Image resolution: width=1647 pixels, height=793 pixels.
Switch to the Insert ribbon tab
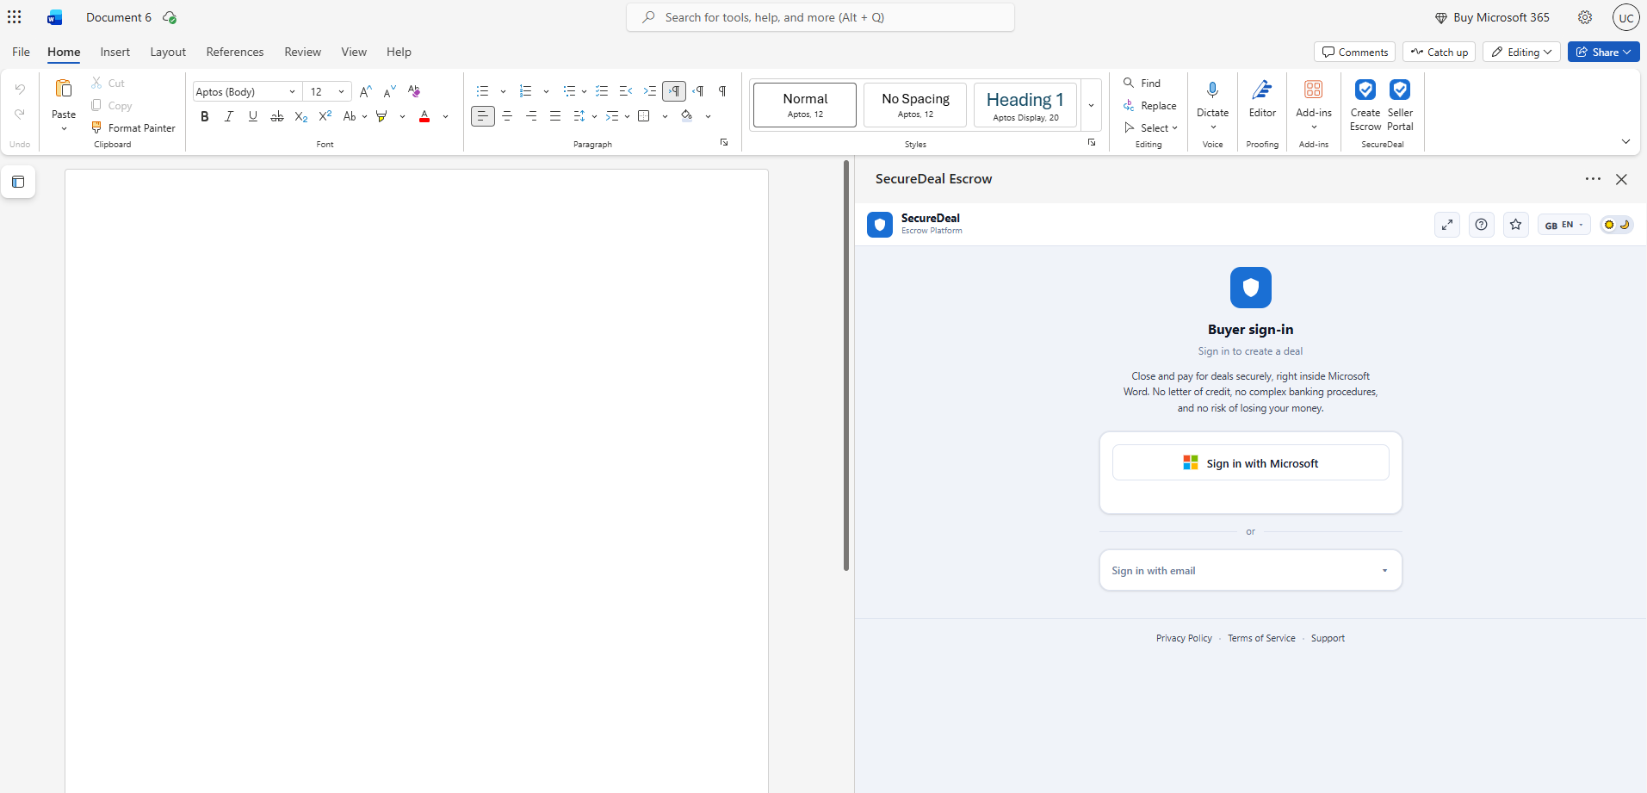(x=115, y=52)
